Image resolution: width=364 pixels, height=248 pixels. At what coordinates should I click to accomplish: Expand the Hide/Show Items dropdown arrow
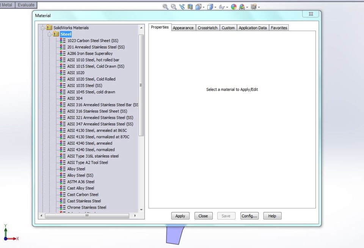click(227, 7)
